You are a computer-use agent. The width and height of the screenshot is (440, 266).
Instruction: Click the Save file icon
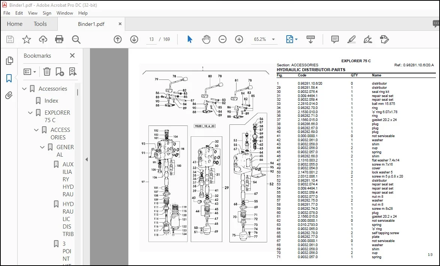[10, 39]
